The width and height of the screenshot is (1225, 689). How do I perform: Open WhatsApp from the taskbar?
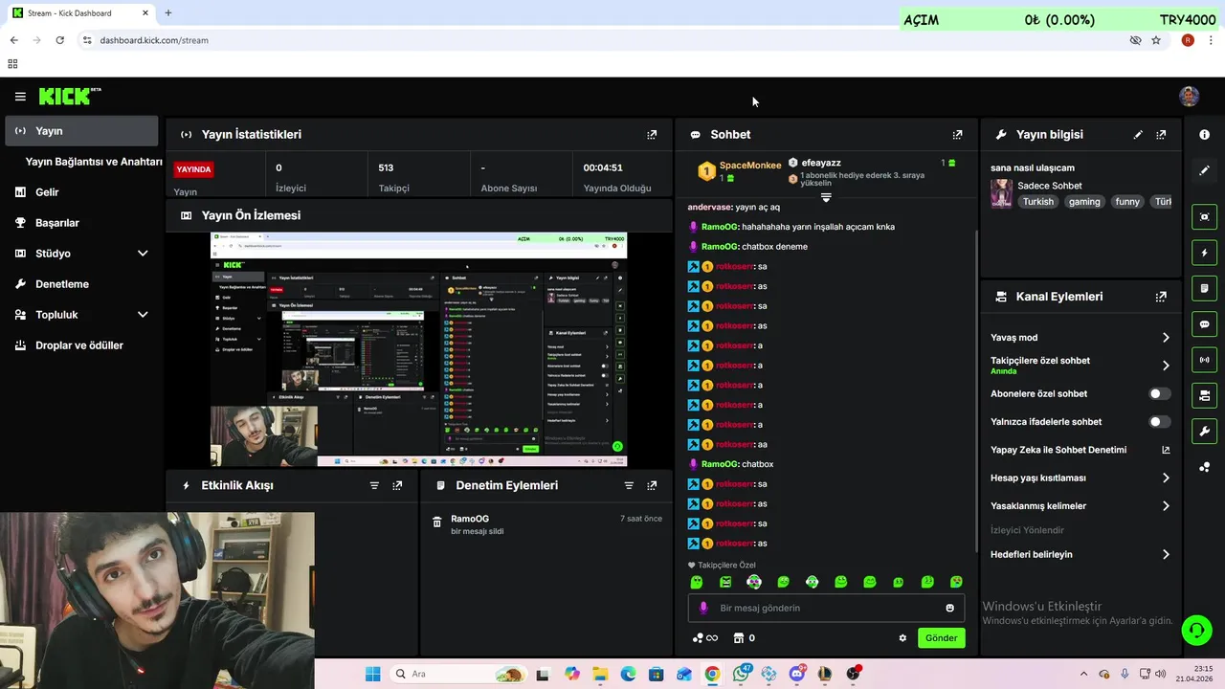pos(741,674)
